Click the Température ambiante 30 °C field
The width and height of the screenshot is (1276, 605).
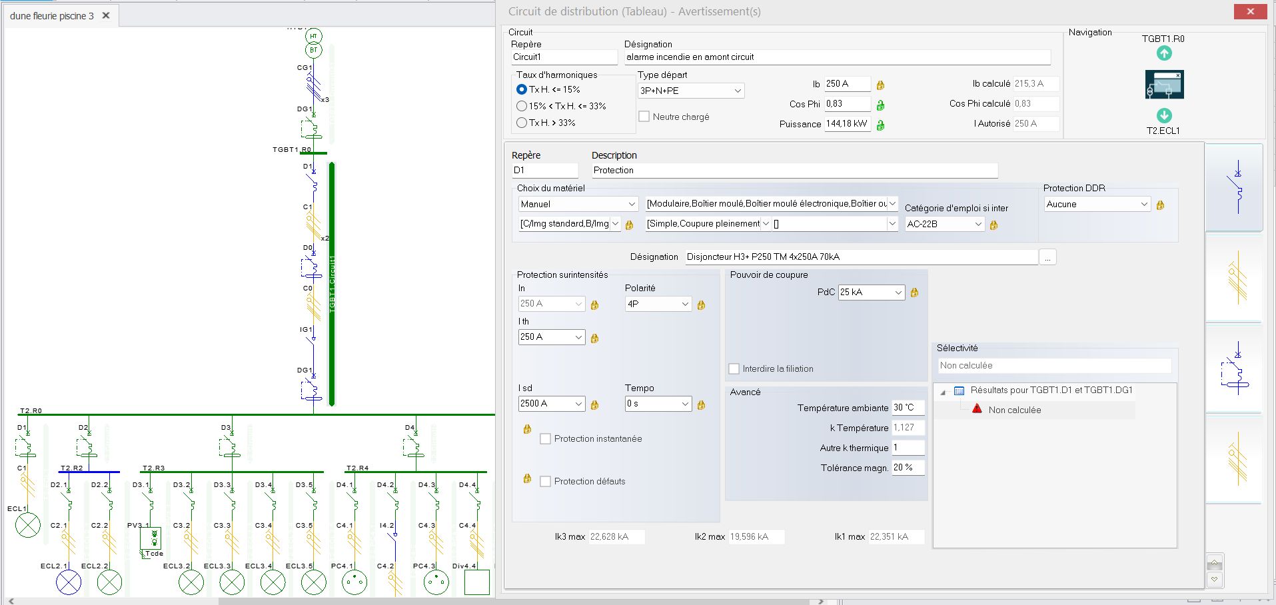(908, 408)
